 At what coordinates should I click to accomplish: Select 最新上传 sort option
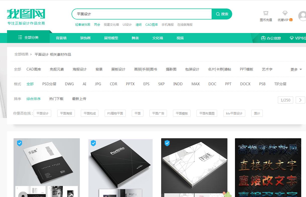[x=79, y=99]
